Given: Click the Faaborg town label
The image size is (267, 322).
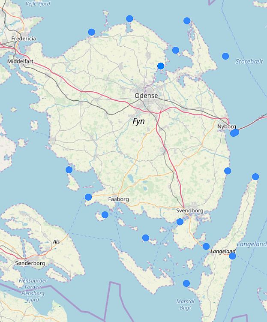Looking at the screenshot, I should click(119, 199).
